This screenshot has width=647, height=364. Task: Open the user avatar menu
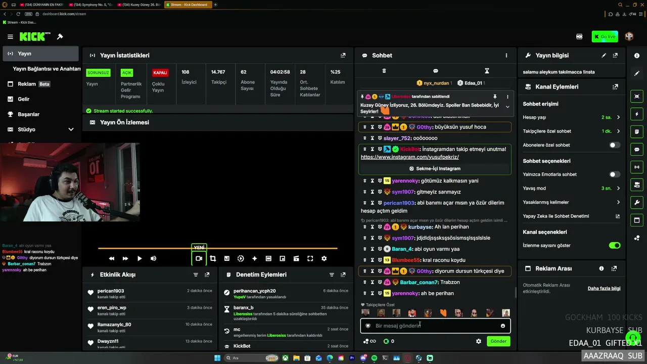coord(629,36)
